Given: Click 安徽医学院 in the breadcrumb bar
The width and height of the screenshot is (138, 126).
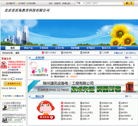Looking at the screenshot, I should [68, 53].
